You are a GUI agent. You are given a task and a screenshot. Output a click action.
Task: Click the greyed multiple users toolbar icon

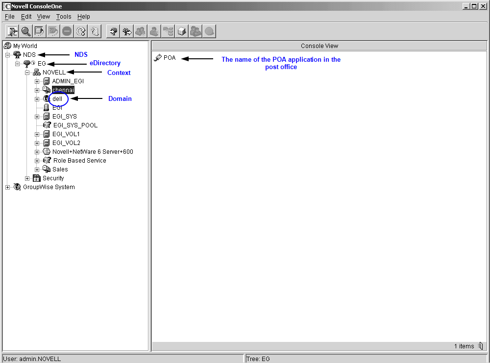pyautogui.click(x=196, y=31)
